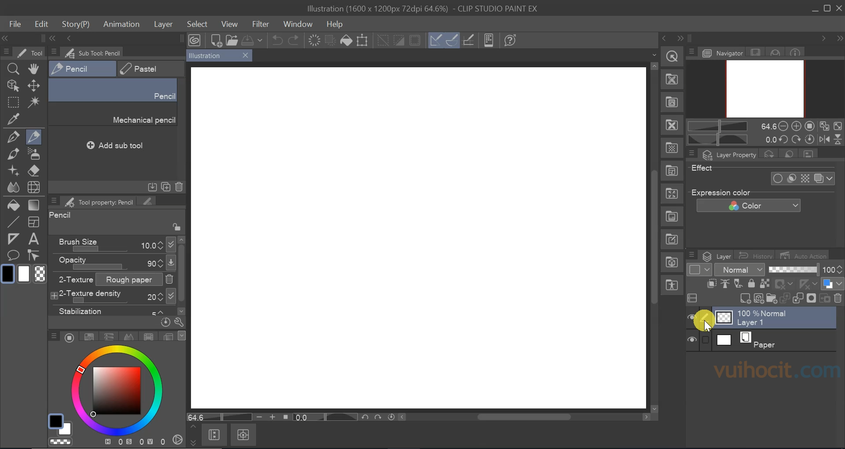Expand the 2-Texture density options

click(54, 296)
